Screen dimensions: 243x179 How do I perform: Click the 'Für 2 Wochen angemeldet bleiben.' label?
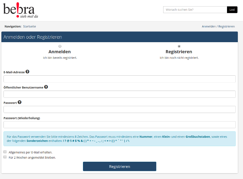[x=32, y=158]
